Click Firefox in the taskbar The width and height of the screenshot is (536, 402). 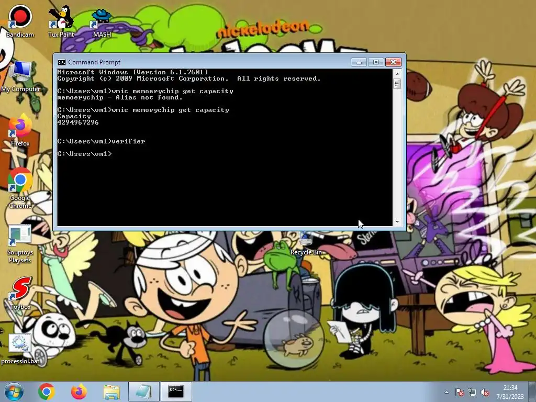coord(79,392)
